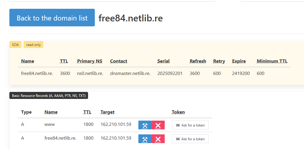The height and width of the screenshot is (149, 304).
Task: Click the free84.netlib.re page heading
Action: 130,18
